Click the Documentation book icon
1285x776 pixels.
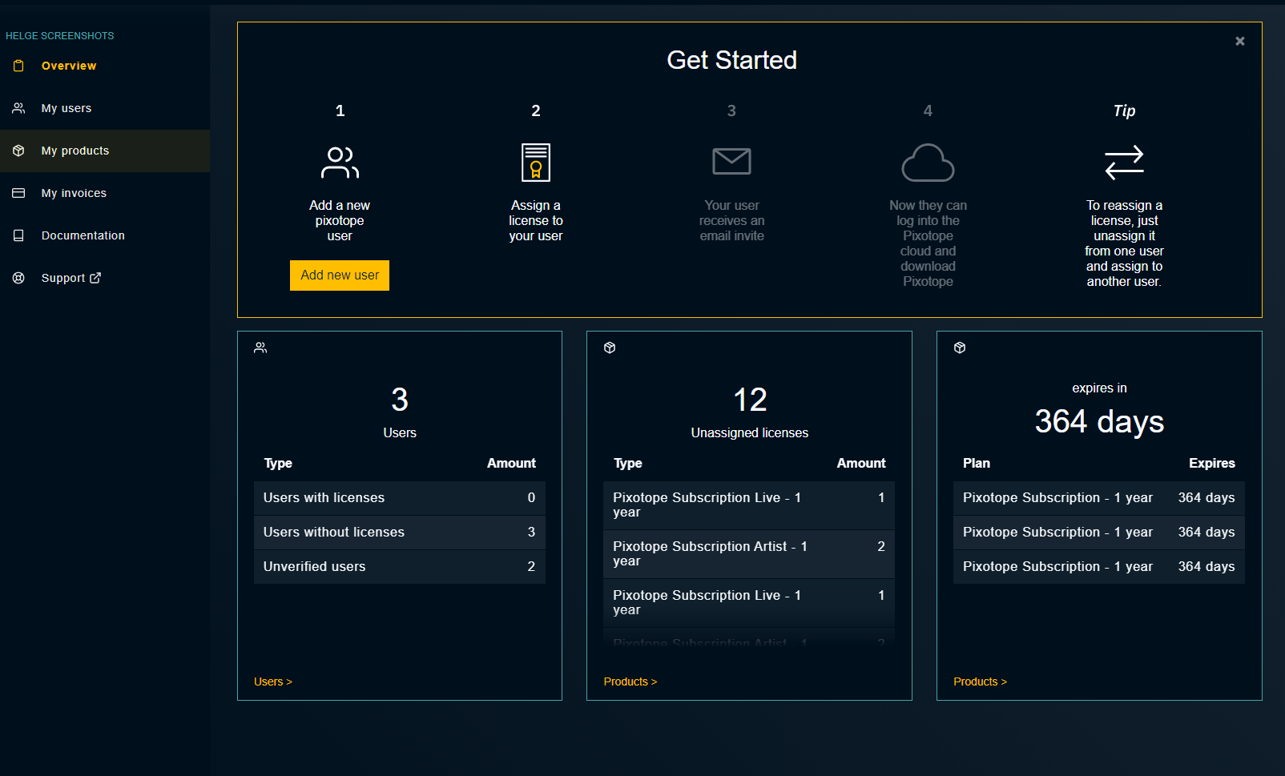point(18,235)
